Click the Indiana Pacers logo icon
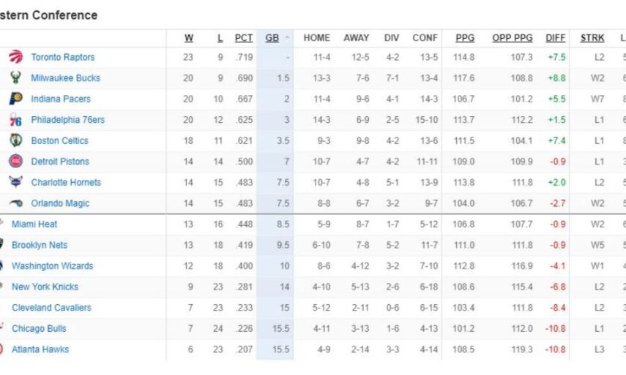The width and height of the screenshot is (626, 375). 15,99
